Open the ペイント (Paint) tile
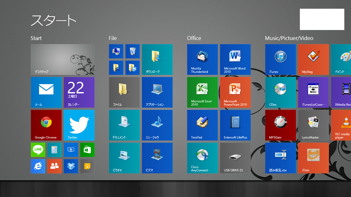The width and height of the screenshot is (351, 197). click(341, 60)
